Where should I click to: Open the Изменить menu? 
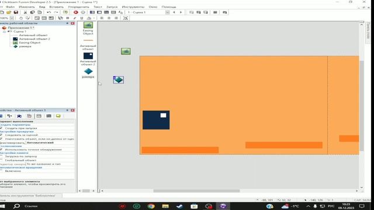(27, 7)
